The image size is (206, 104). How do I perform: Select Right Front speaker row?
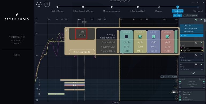coord(192,51)
